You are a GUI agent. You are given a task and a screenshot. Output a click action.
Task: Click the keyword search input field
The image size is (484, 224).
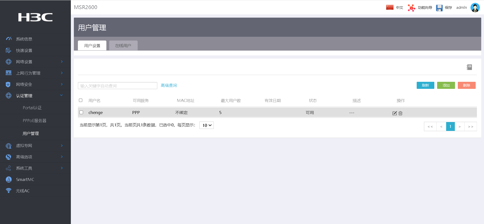(117, 86)
